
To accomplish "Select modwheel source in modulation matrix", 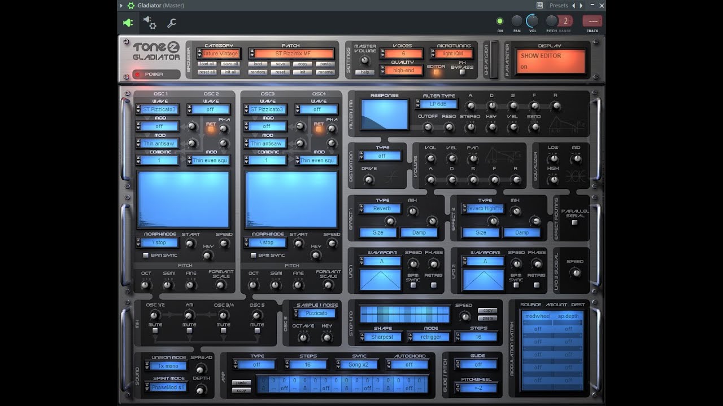I will click(537, 316).
